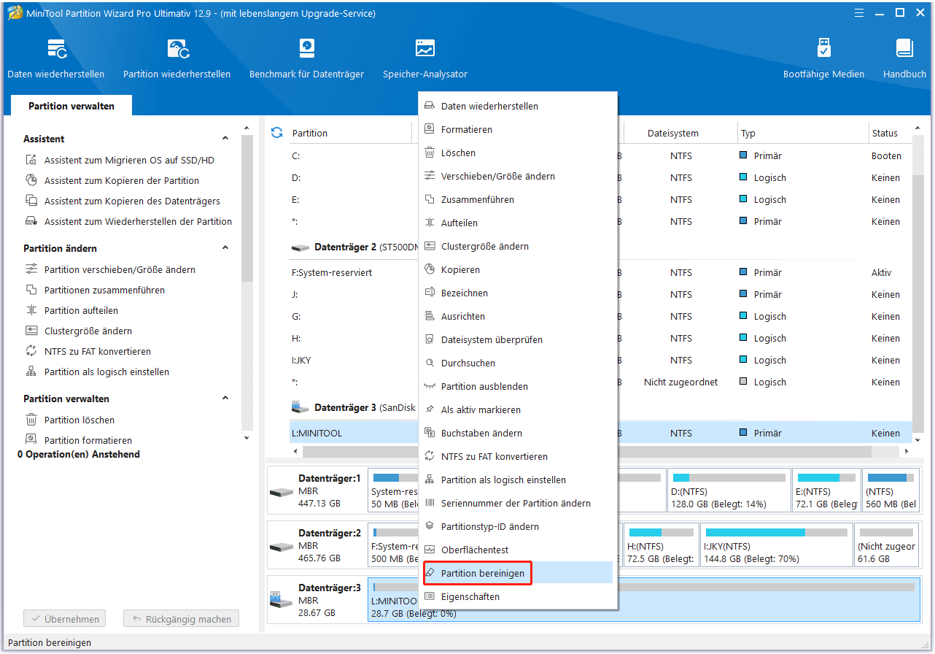935x654 pixels.
Task: Choose Partition als logisch einstellen in sidebar
Action: (x=98, y=372)
